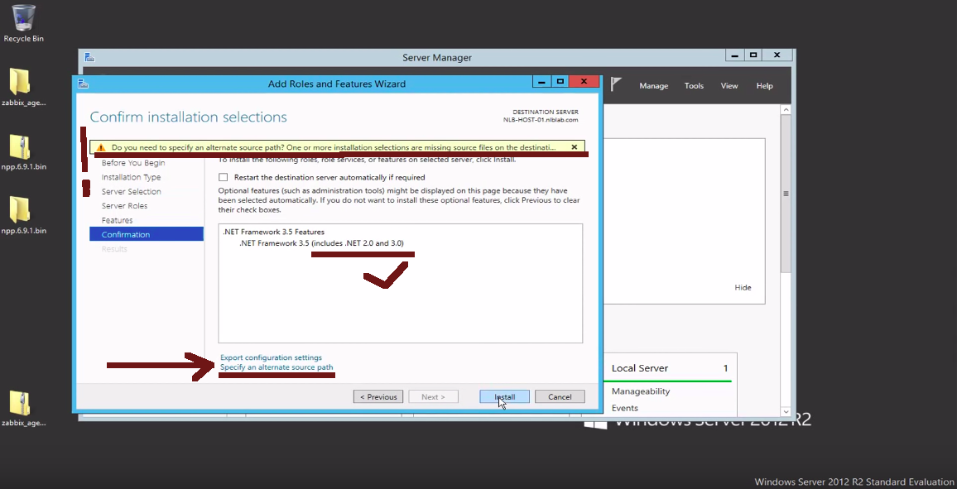Click Hide in the Server Manager welcome tile
The height and width of the screenshot is (489, 957).
point(743,287)
